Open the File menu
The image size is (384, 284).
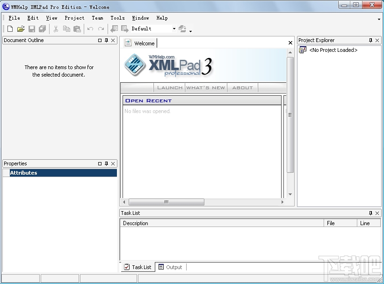(x=14, y=18)
